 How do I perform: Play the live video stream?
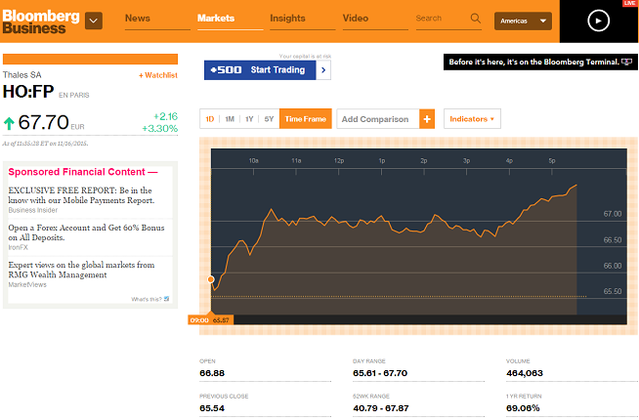(x=598, y=21)
